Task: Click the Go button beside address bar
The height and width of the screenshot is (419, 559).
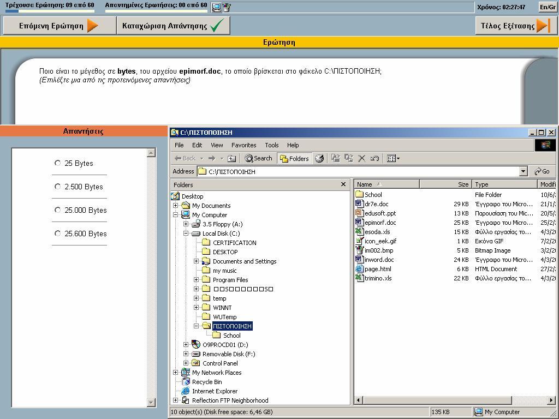Action: tap(542, 171)
